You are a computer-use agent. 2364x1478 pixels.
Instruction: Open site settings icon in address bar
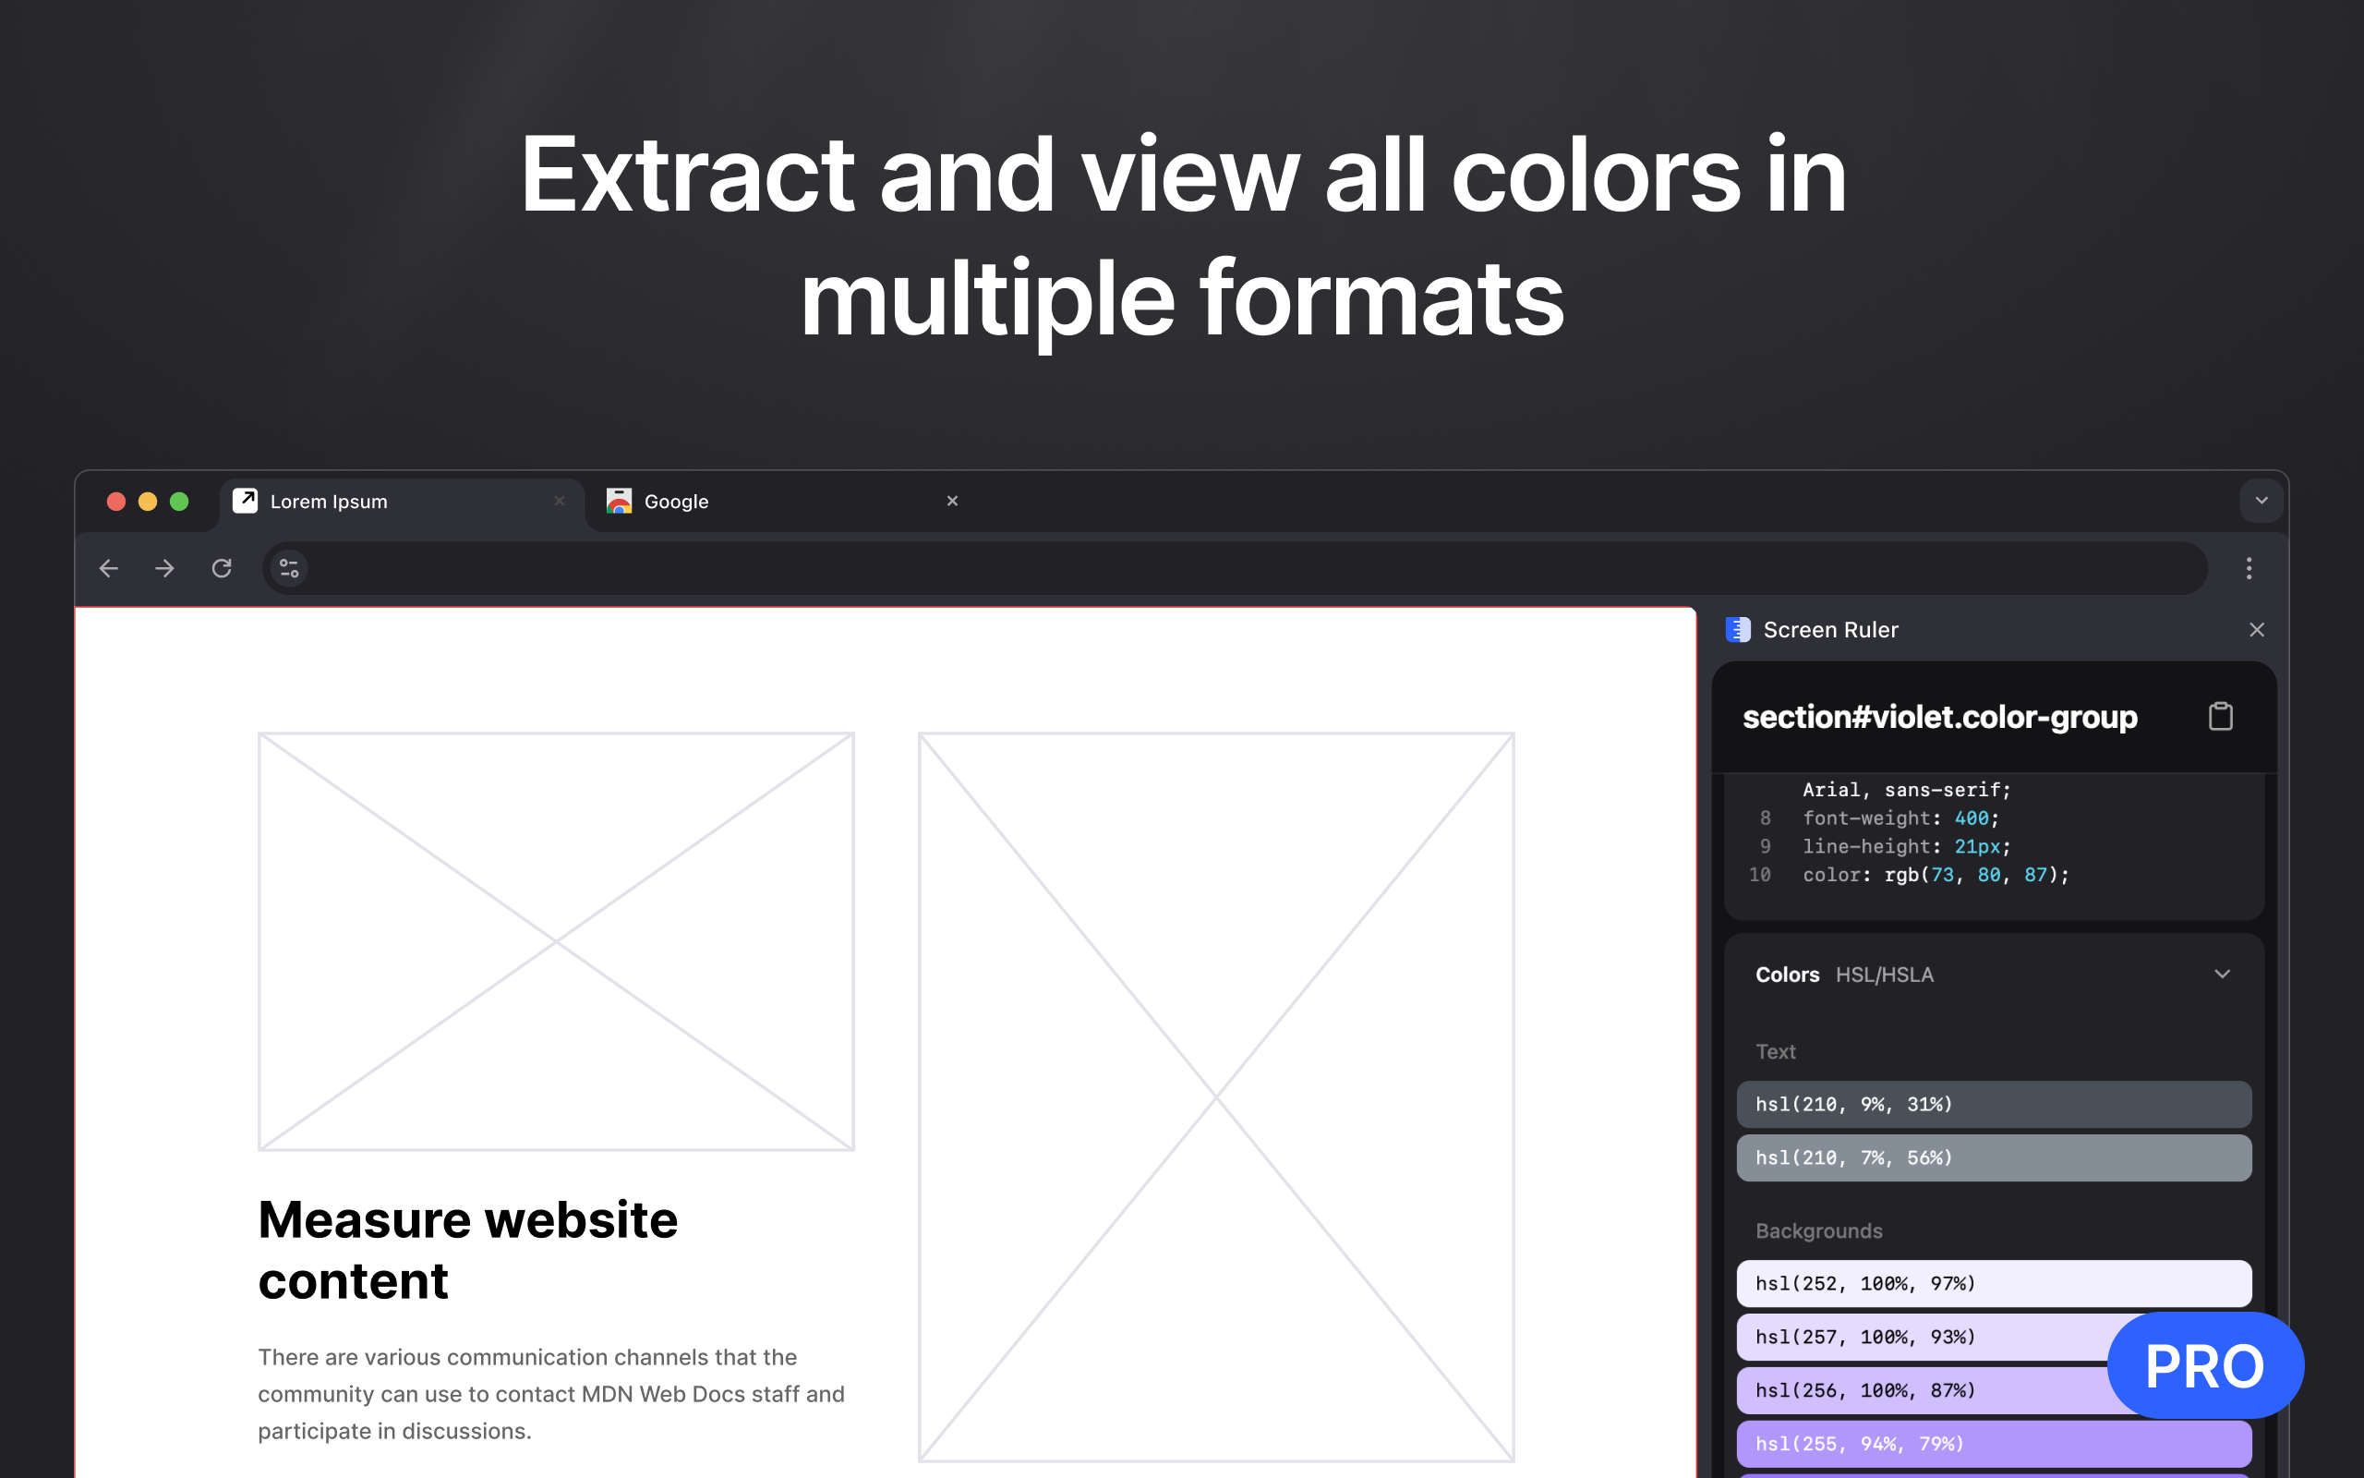[x=289, y=568]
